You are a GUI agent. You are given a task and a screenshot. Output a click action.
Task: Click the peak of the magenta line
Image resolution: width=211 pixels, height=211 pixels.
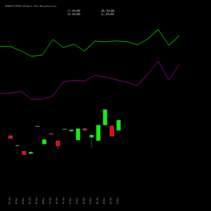pos(158,61)
